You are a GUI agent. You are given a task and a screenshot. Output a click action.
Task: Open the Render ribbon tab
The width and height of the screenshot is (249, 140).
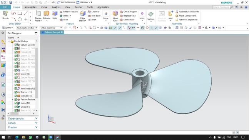click(79, 7)
